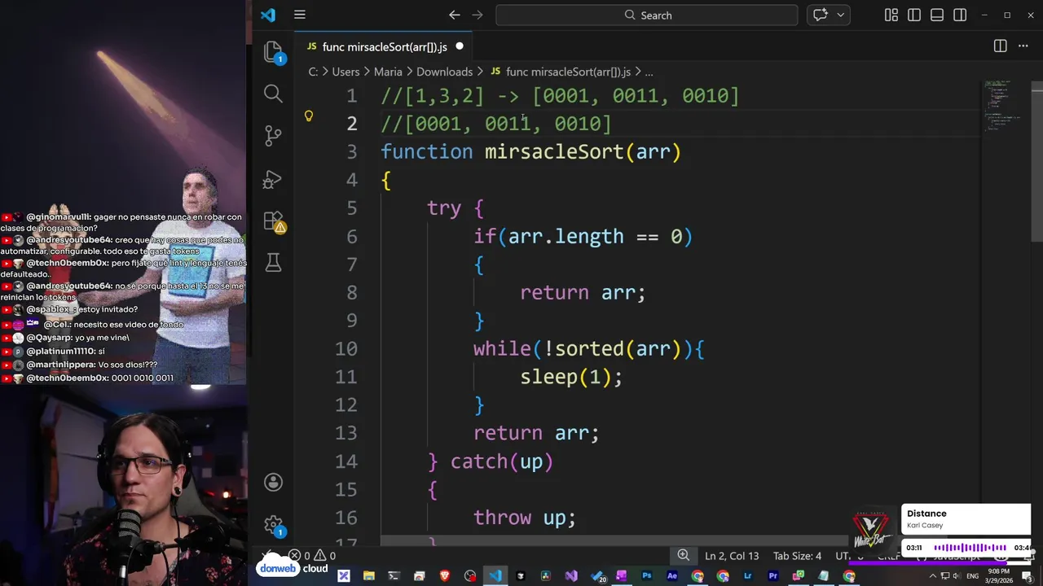Click the zoom magnifier status icon

pyautogui.click(x=683, y=555)
